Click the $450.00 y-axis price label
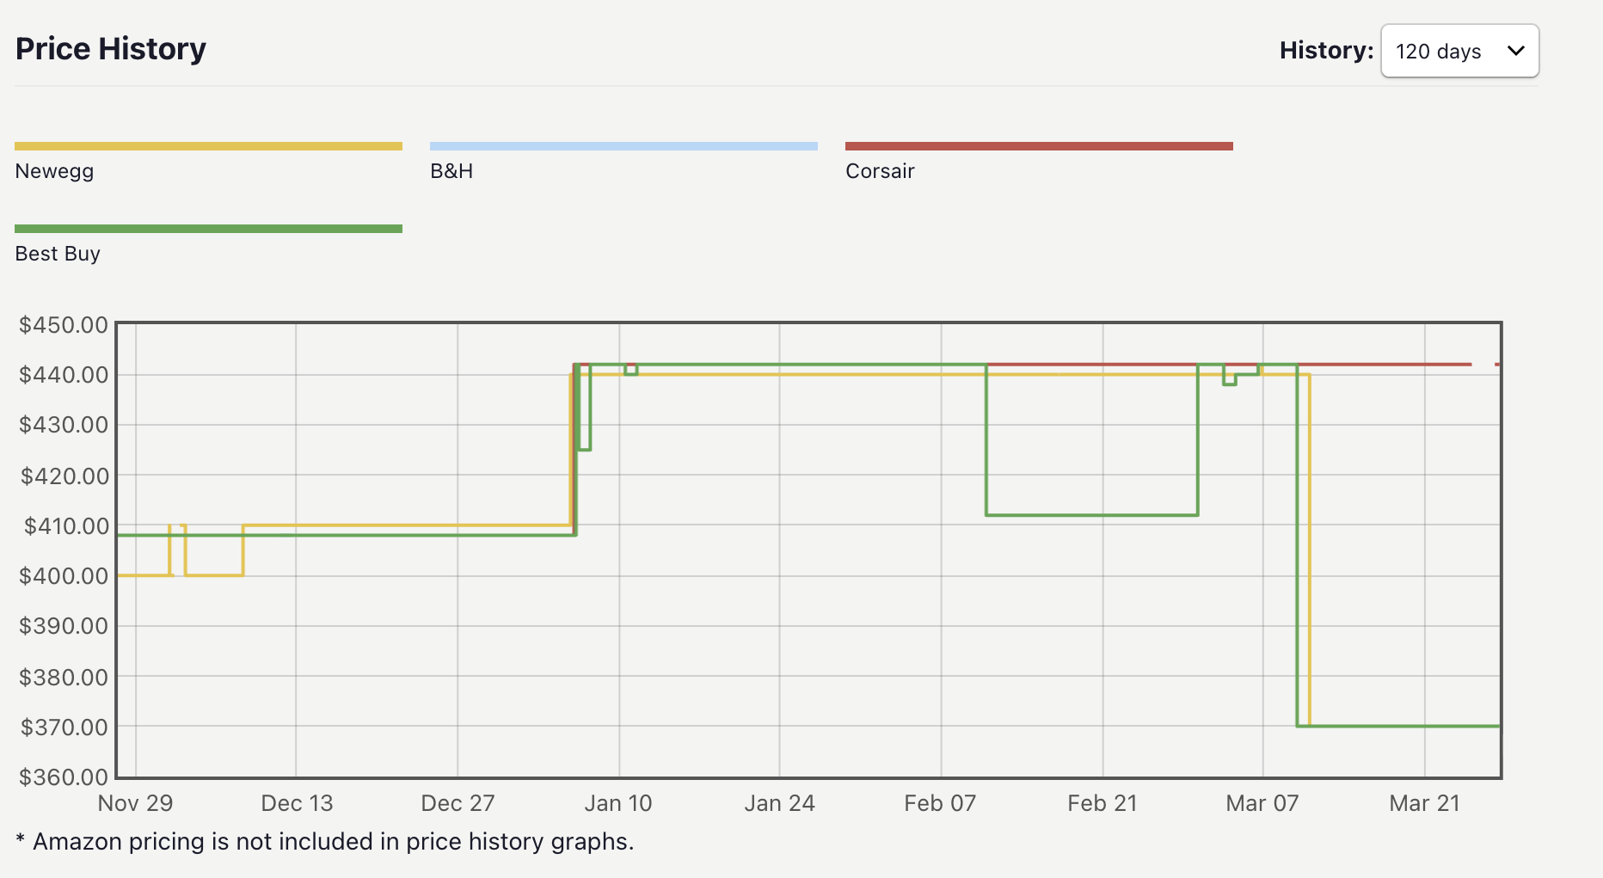The image size is (1603, 878). point(64,325)
